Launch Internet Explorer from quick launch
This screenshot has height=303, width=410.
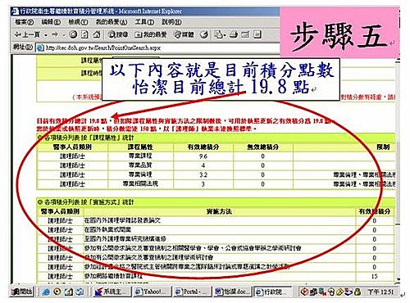point(46,292)
